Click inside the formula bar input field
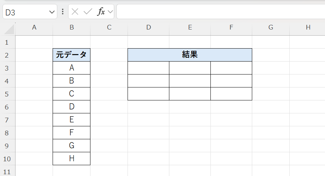The image size is (325, 176). pos(220,12)
